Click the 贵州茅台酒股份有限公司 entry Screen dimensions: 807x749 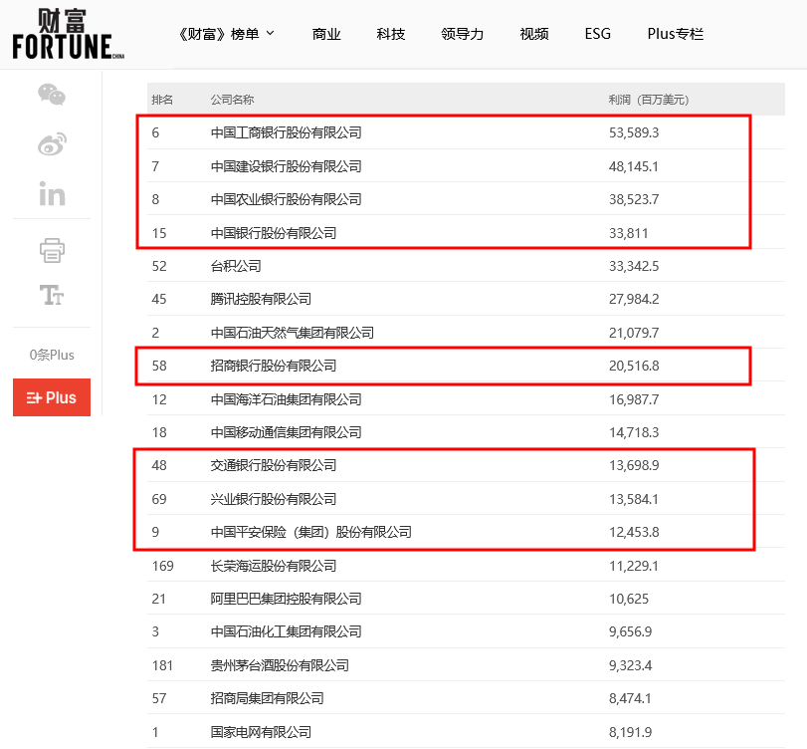(280, 665)
